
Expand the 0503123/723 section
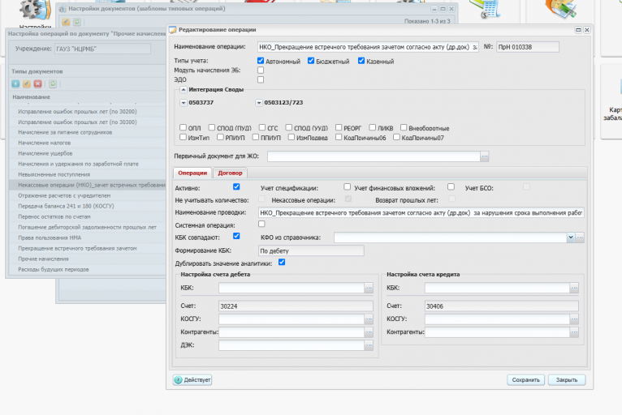(x=259, y=103)
